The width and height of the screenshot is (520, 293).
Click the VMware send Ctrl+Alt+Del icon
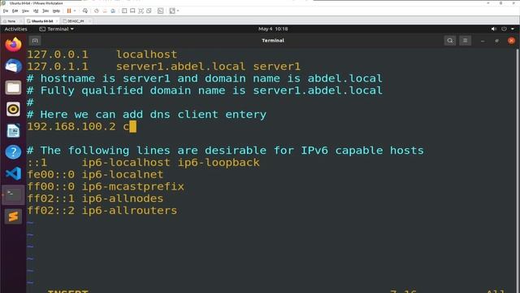(x=85, y=11)
